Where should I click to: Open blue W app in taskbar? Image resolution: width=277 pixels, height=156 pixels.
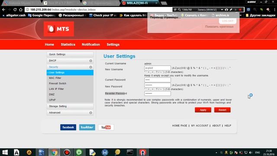click(105, 152)
